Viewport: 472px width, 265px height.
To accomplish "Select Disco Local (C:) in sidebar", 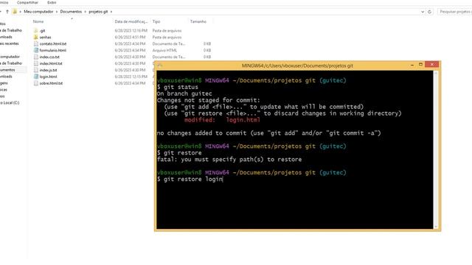I will [10, 103].
